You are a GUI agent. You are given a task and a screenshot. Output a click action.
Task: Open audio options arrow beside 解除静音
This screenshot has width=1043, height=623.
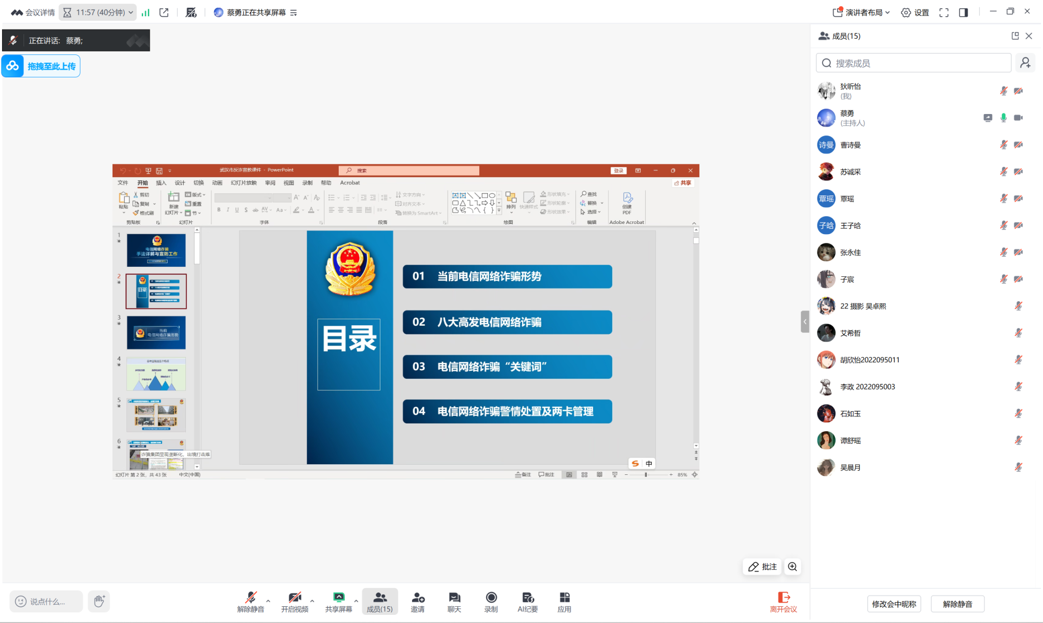click(x=268, y=601)
